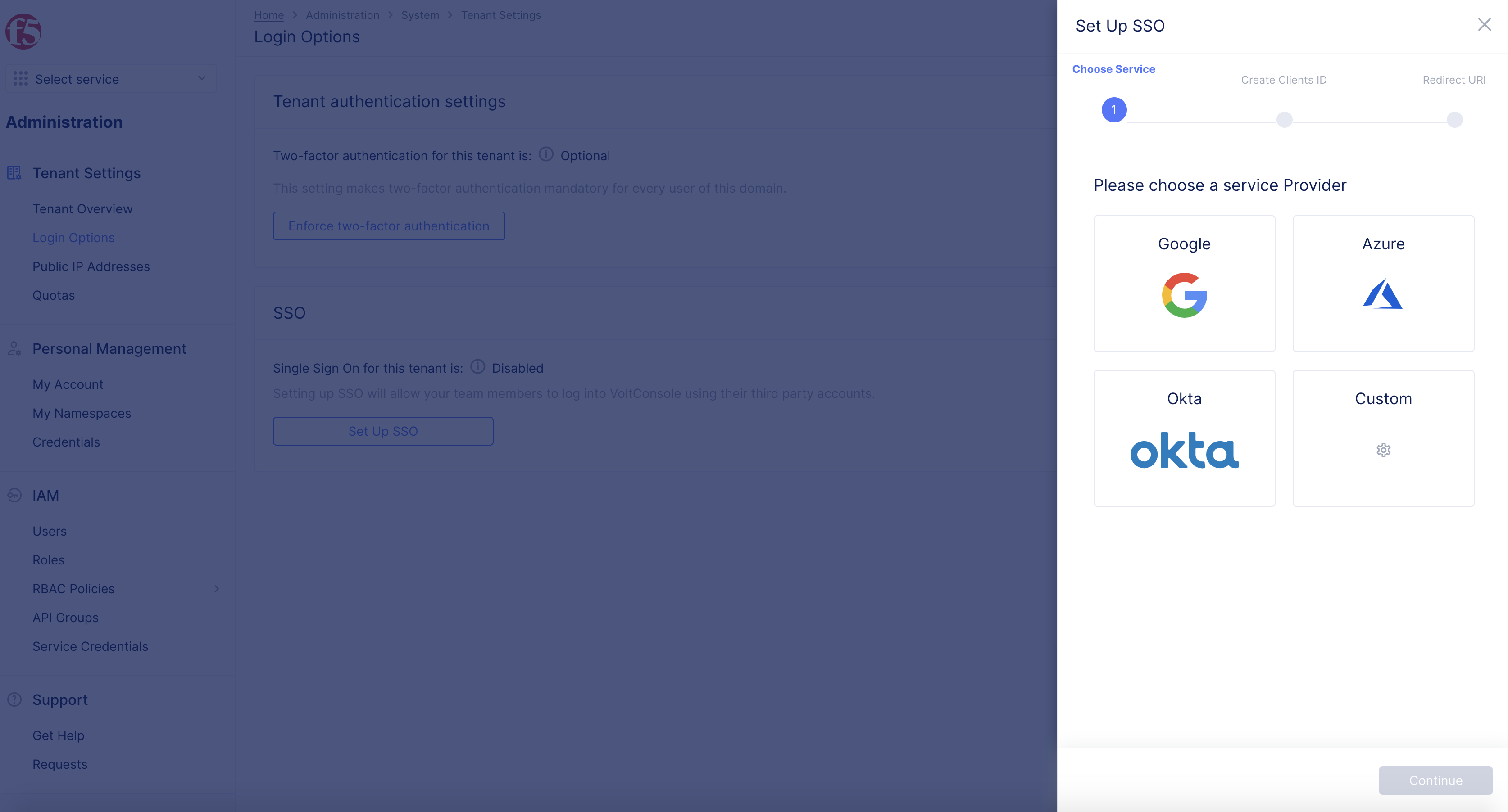The height and width of the screenshot is (812, 1508).
Task: Click the F5 logo in the top left
Action: pyautogui.click(x=23, y=31)
